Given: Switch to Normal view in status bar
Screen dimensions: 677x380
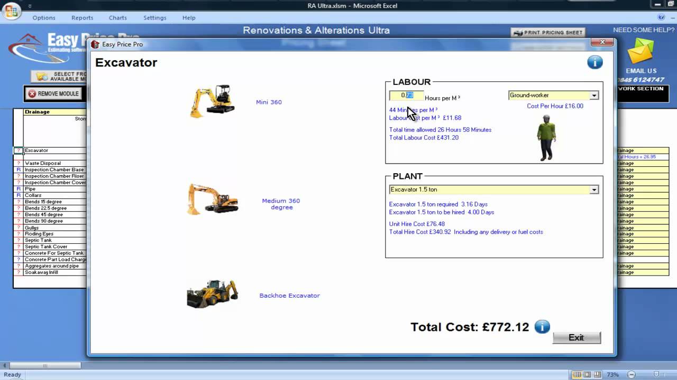Looking at the screenshot, I should 577,375.
